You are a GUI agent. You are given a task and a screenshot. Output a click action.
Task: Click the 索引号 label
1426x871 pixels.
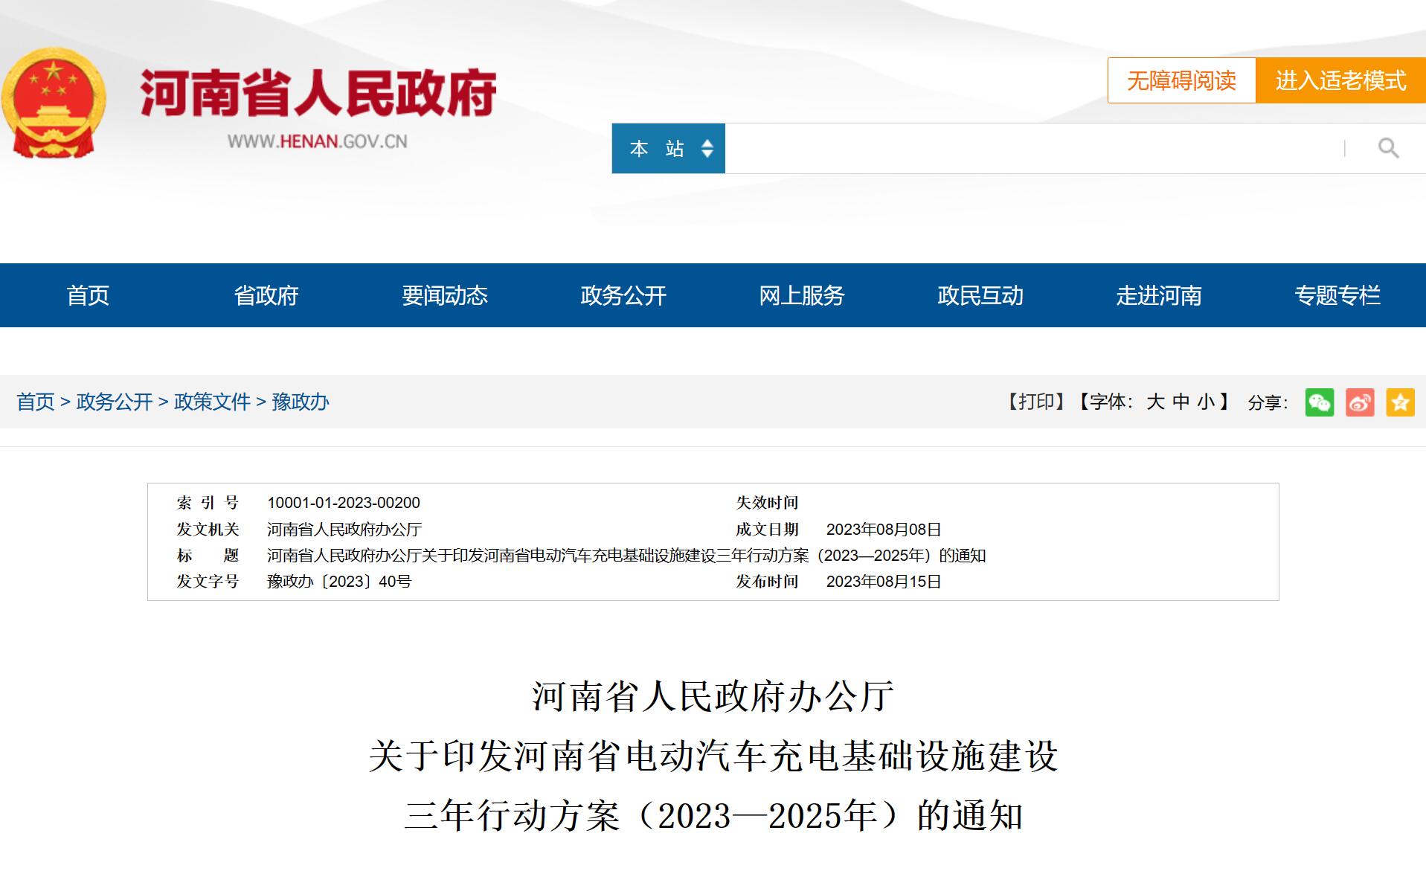[208, 503]
